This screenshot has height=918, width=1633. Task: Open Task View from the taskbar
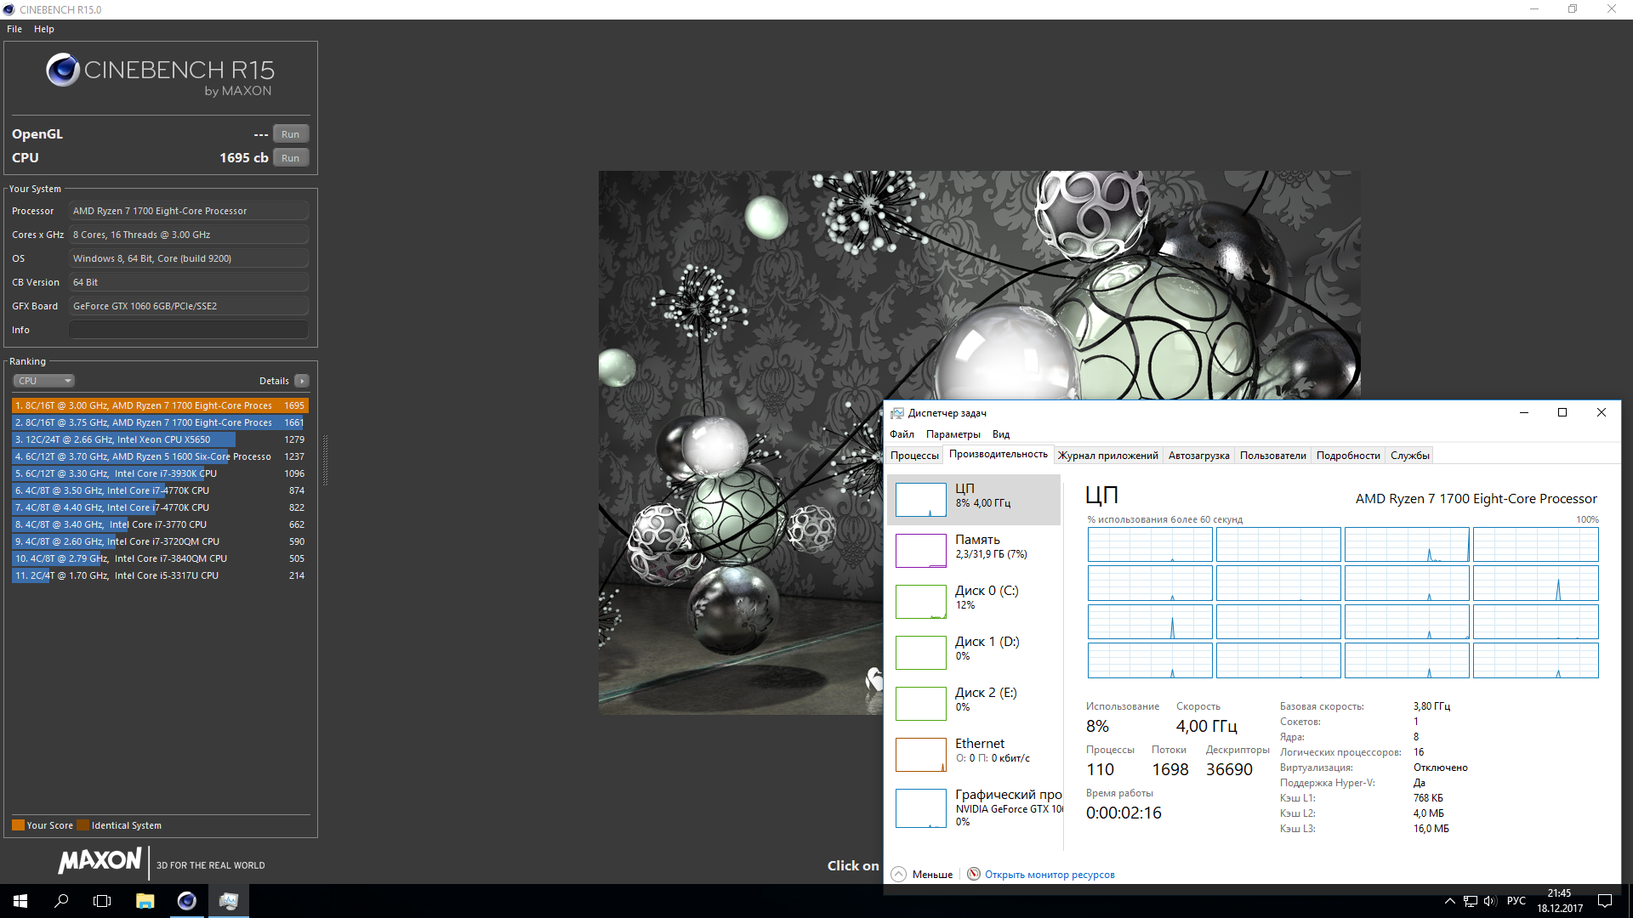(102, 901)
